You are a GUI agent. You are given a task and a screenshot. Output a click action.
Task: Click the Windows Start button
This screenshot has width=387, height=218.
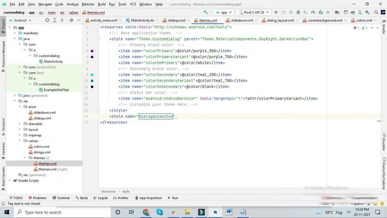pyautogui.click(x=7, y=212)
